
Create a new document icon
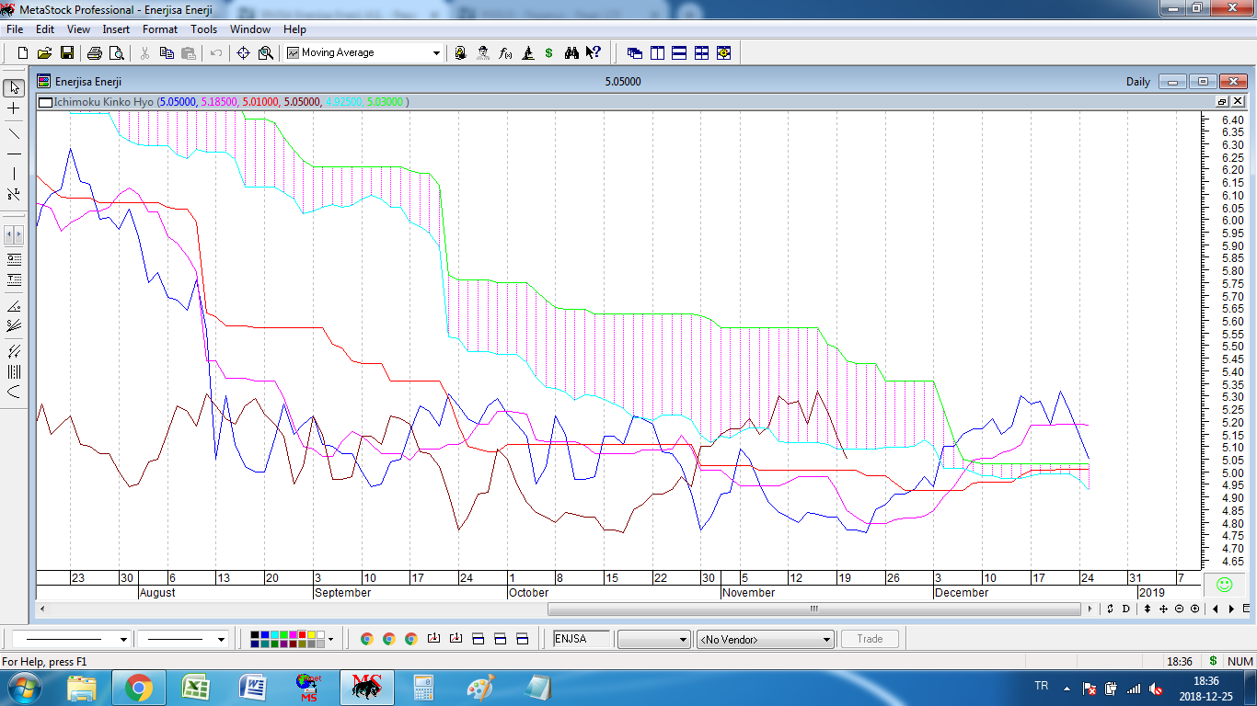[23, 53]
